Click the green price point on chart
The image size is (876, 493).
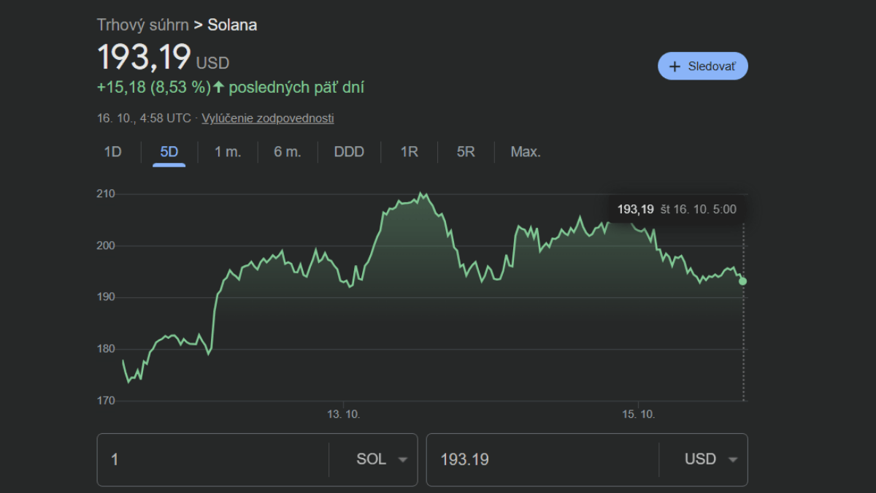[743, 281]
